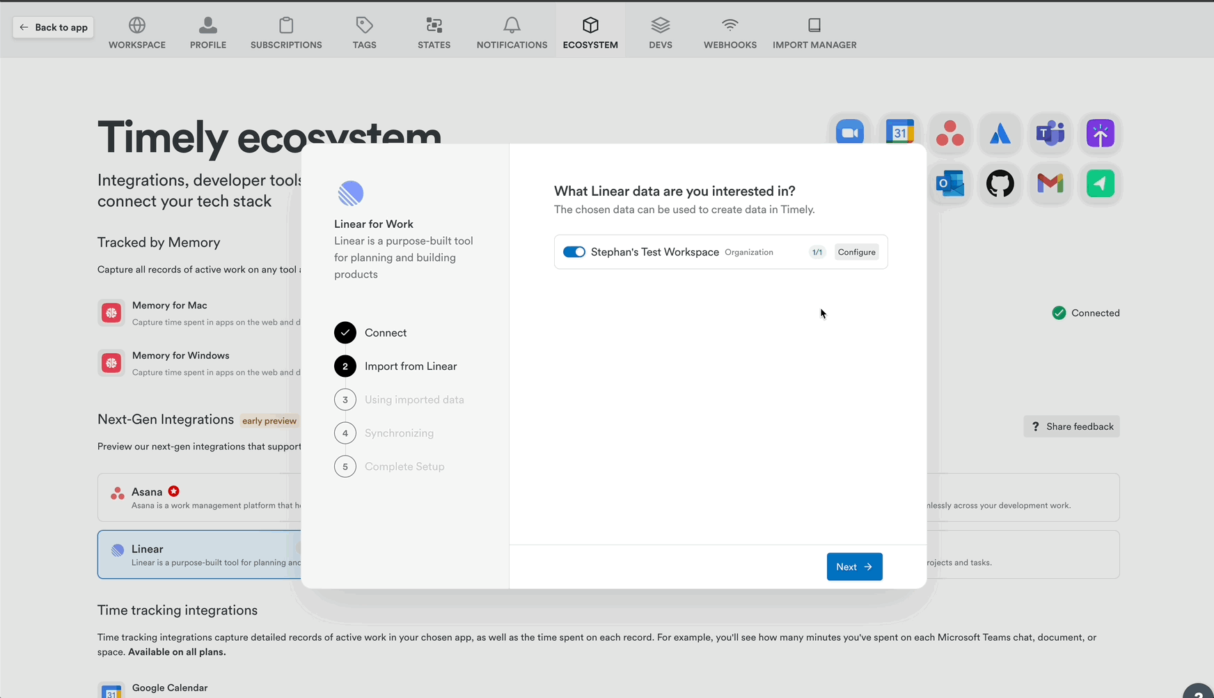Click the Back to app button

pos(52,27)
